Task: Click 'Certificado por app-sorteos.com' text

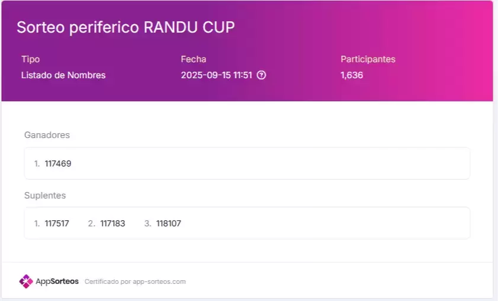Action: (x=135, y=281)
